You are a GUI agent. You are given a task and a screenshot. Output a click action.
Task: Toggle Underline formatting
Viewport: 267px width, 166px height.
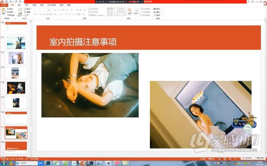(x=41, y=14)
